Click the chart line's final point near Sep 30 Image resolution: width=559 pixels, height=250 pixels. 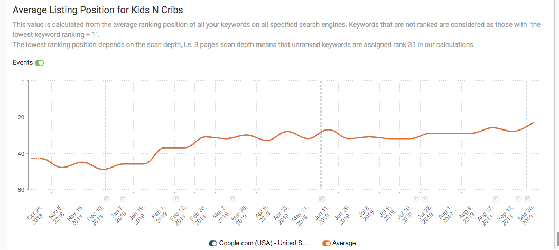[533, 123]
